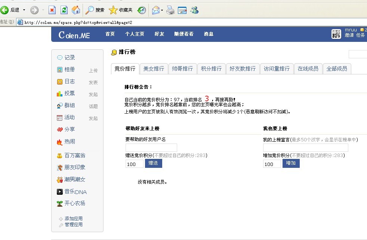This screenshot has width=367, height=240.
Task: Open the 潮男潮女 app
Action: (75, 179)
